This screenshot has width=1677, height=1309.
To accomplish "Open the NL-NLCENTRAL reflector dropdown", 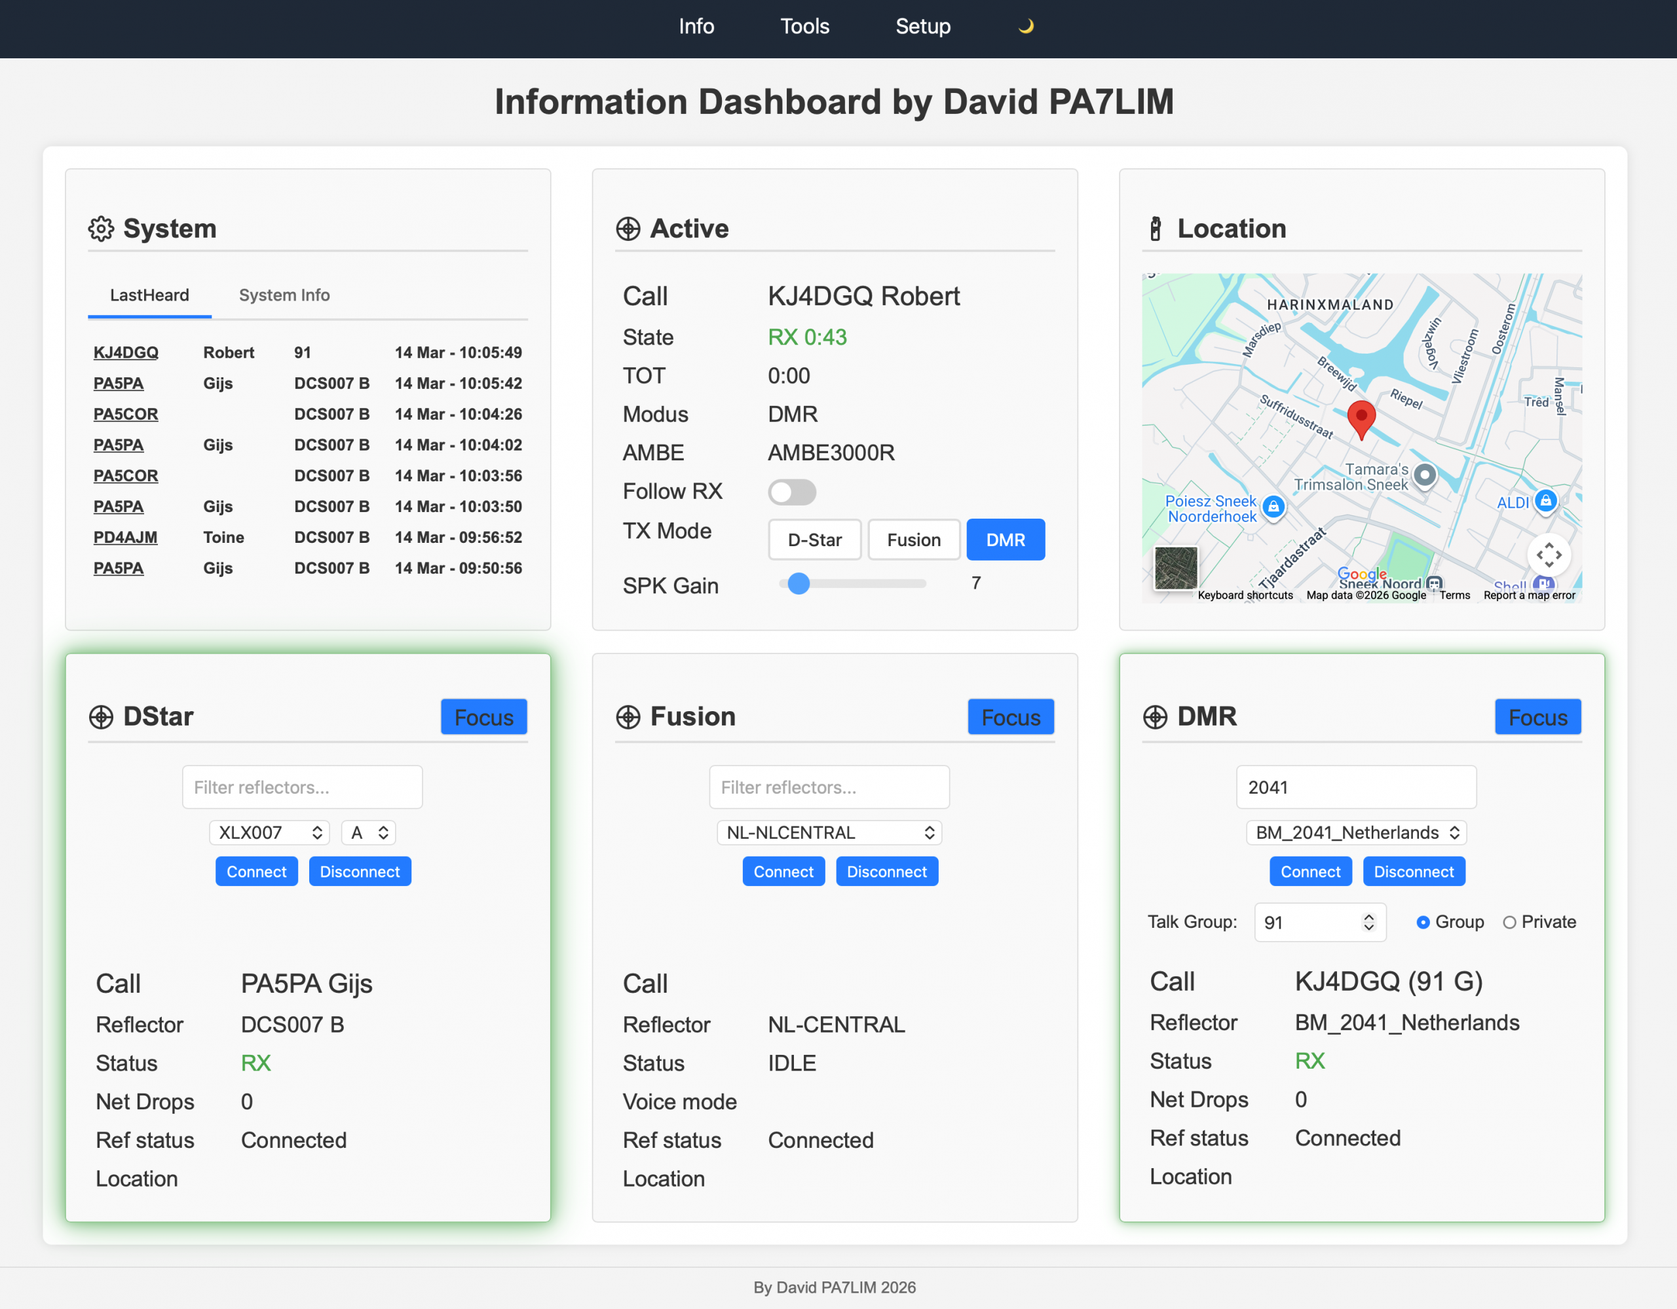I will point(829,832).
